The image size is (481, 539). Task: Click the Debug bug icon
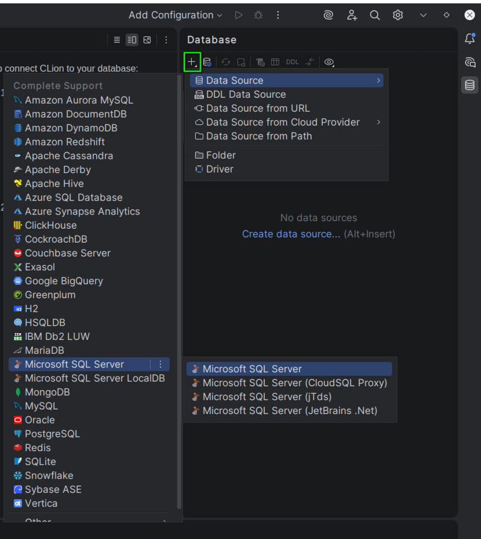pos(258,15)
